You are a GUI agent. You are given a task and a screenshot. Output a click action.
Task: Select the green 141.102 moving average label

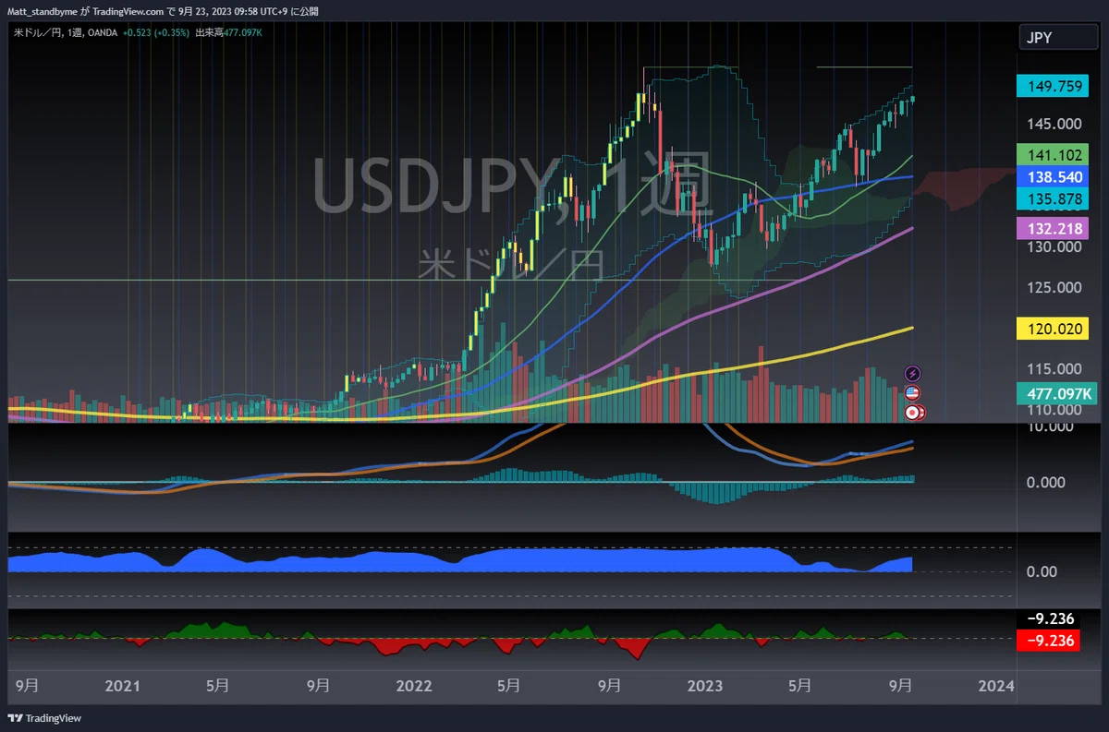click(1054, 154)
